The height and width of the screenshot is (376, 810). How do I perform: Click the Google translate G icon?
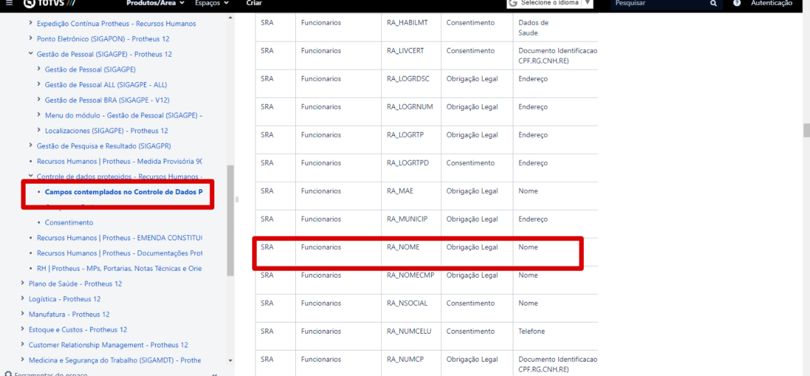(x=513, y=3)
